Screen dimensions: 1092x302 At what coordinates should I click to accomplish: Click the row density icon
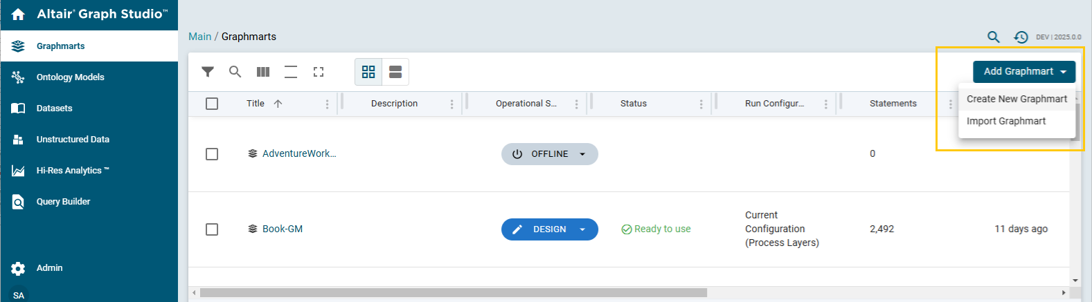click(291, 72)
